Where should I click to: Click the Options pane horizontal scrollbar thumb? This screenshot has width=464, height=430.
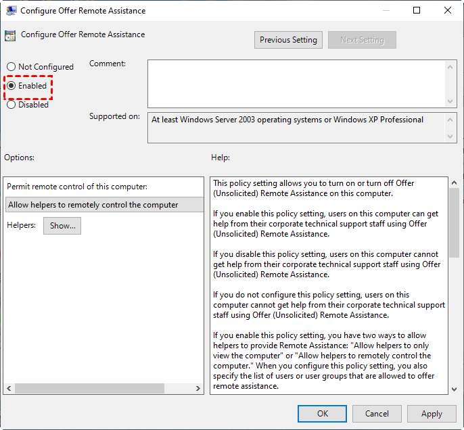coord(89,389)
